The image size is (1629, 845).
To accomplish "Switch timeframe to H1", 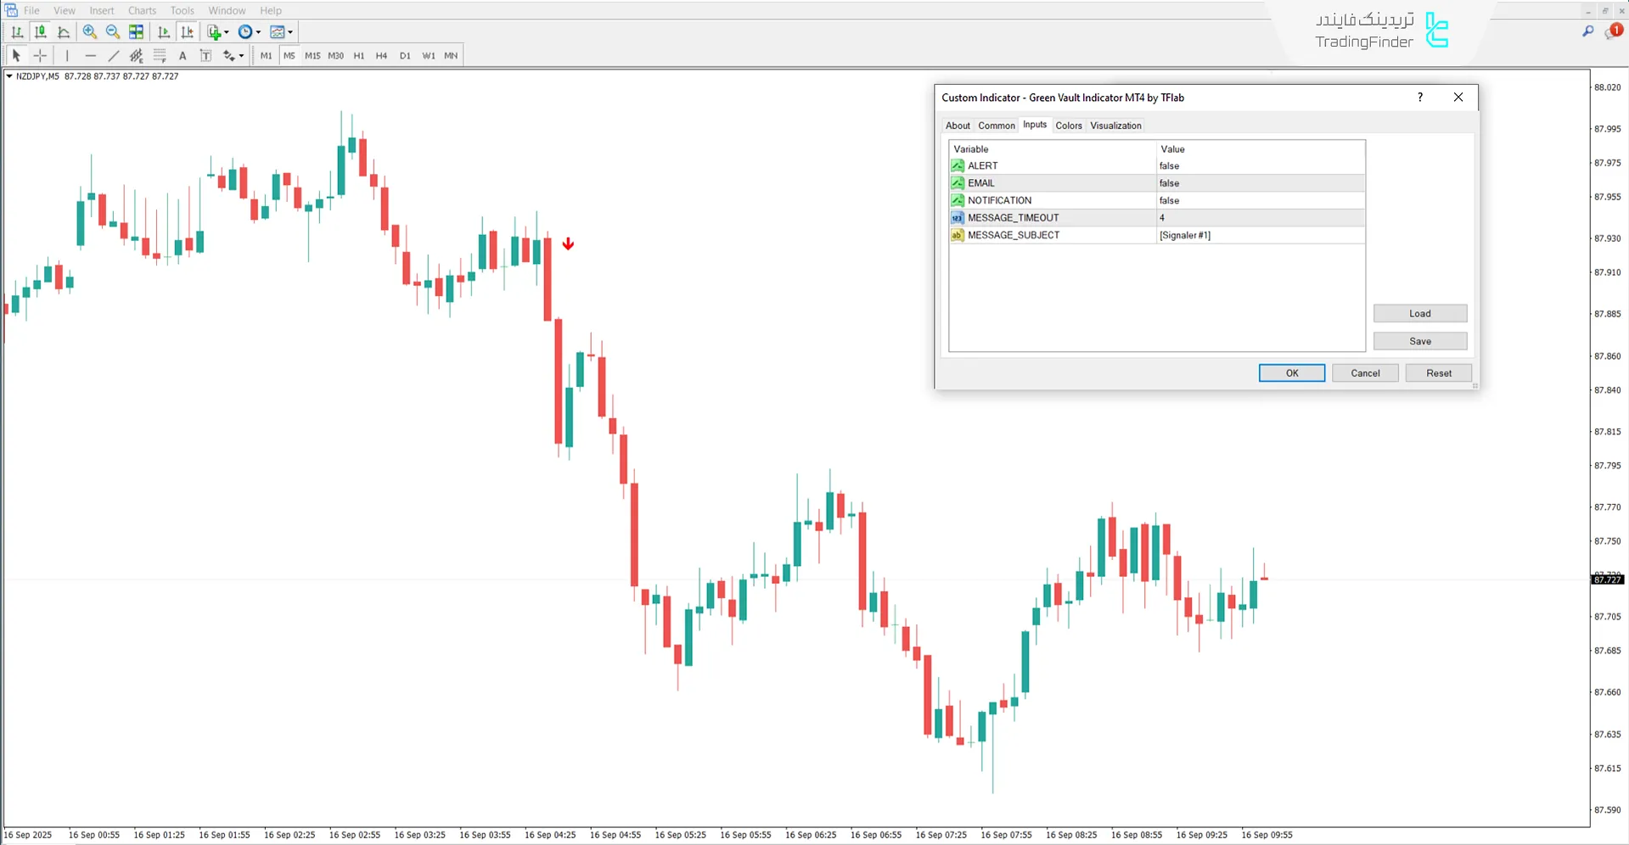I will [359, 56].
